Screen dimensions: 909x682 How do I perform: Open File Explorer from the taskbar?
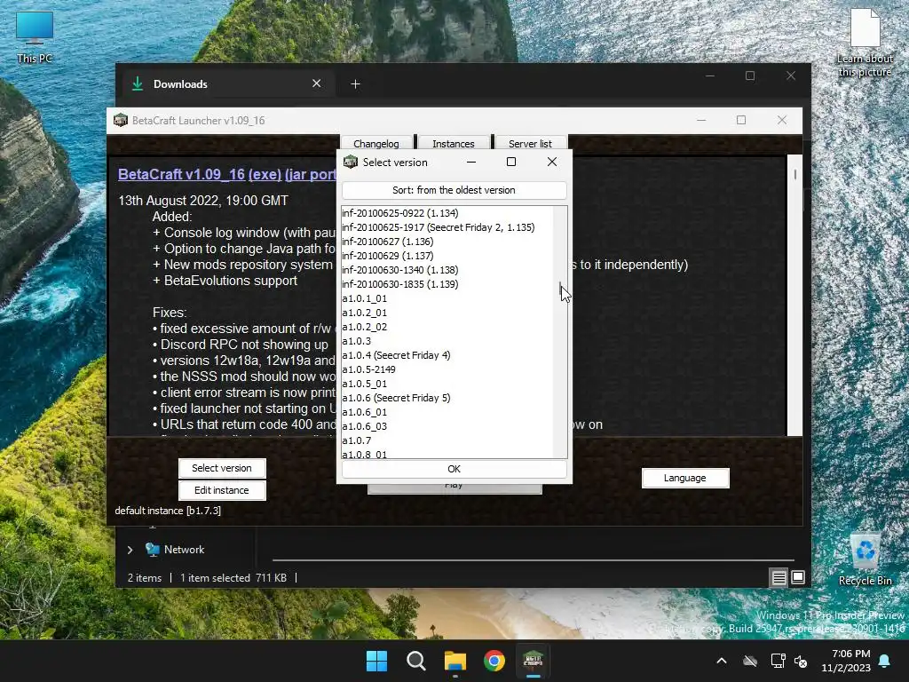click(455, 661)
